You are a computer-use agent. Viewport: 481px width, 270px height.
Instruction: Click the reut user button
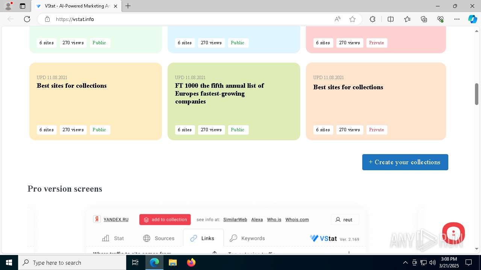pos(345,219)
